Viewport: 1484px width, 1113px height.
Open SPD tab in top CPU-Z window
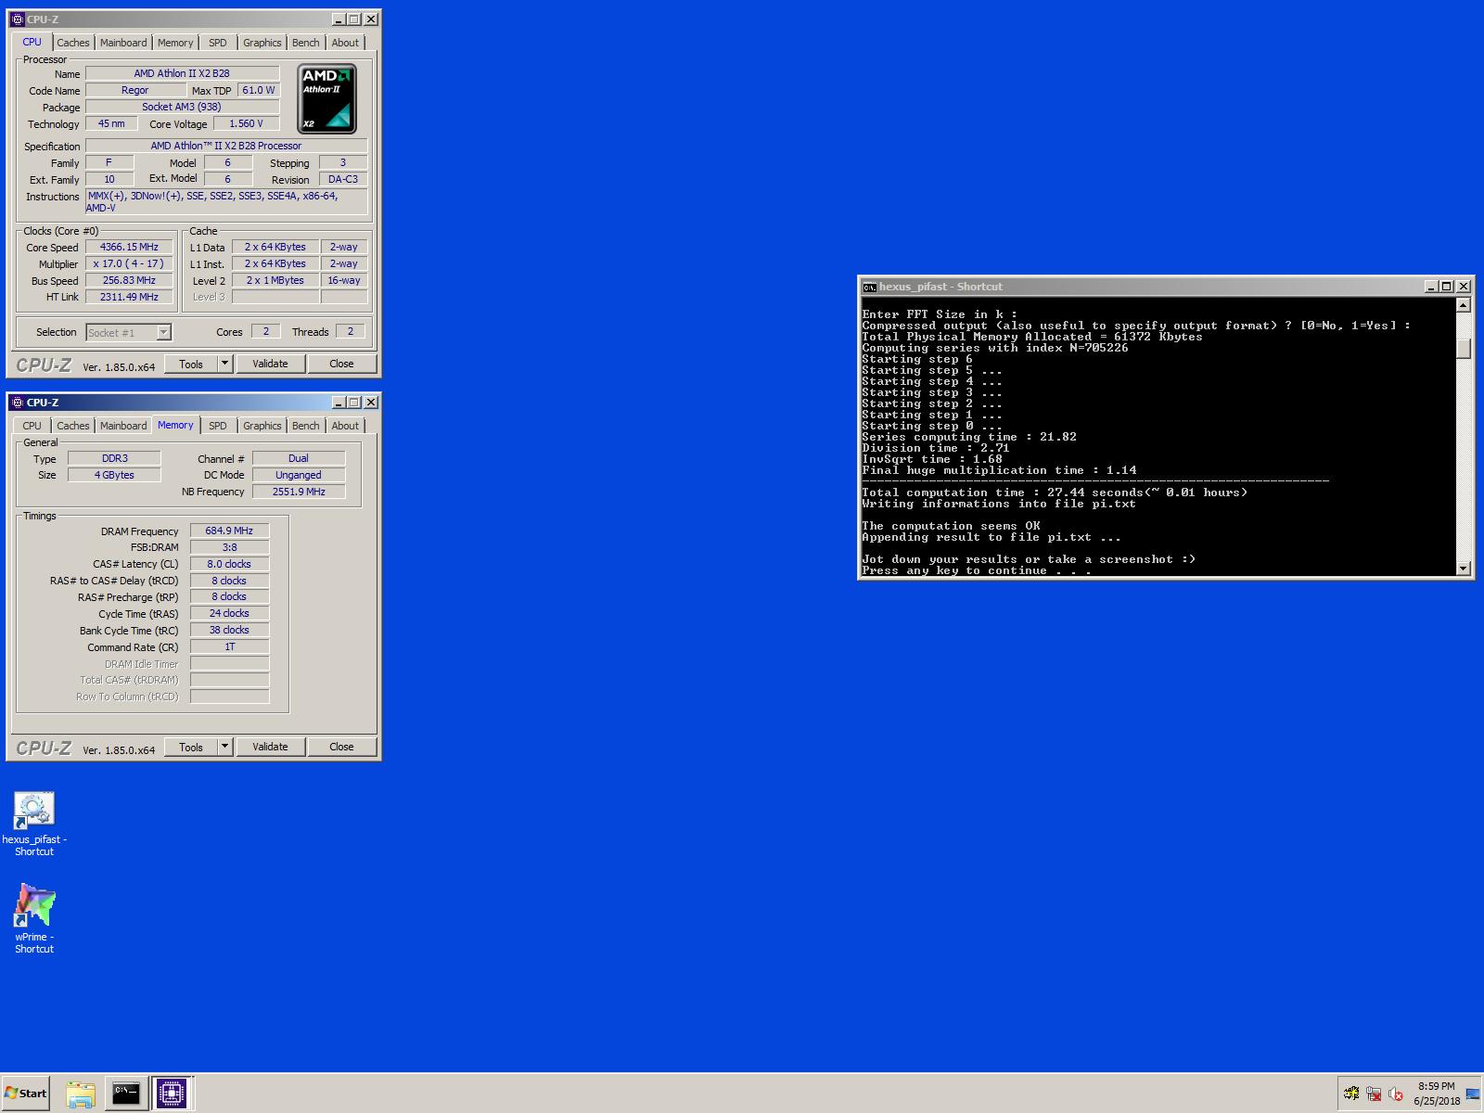(218, 43)
